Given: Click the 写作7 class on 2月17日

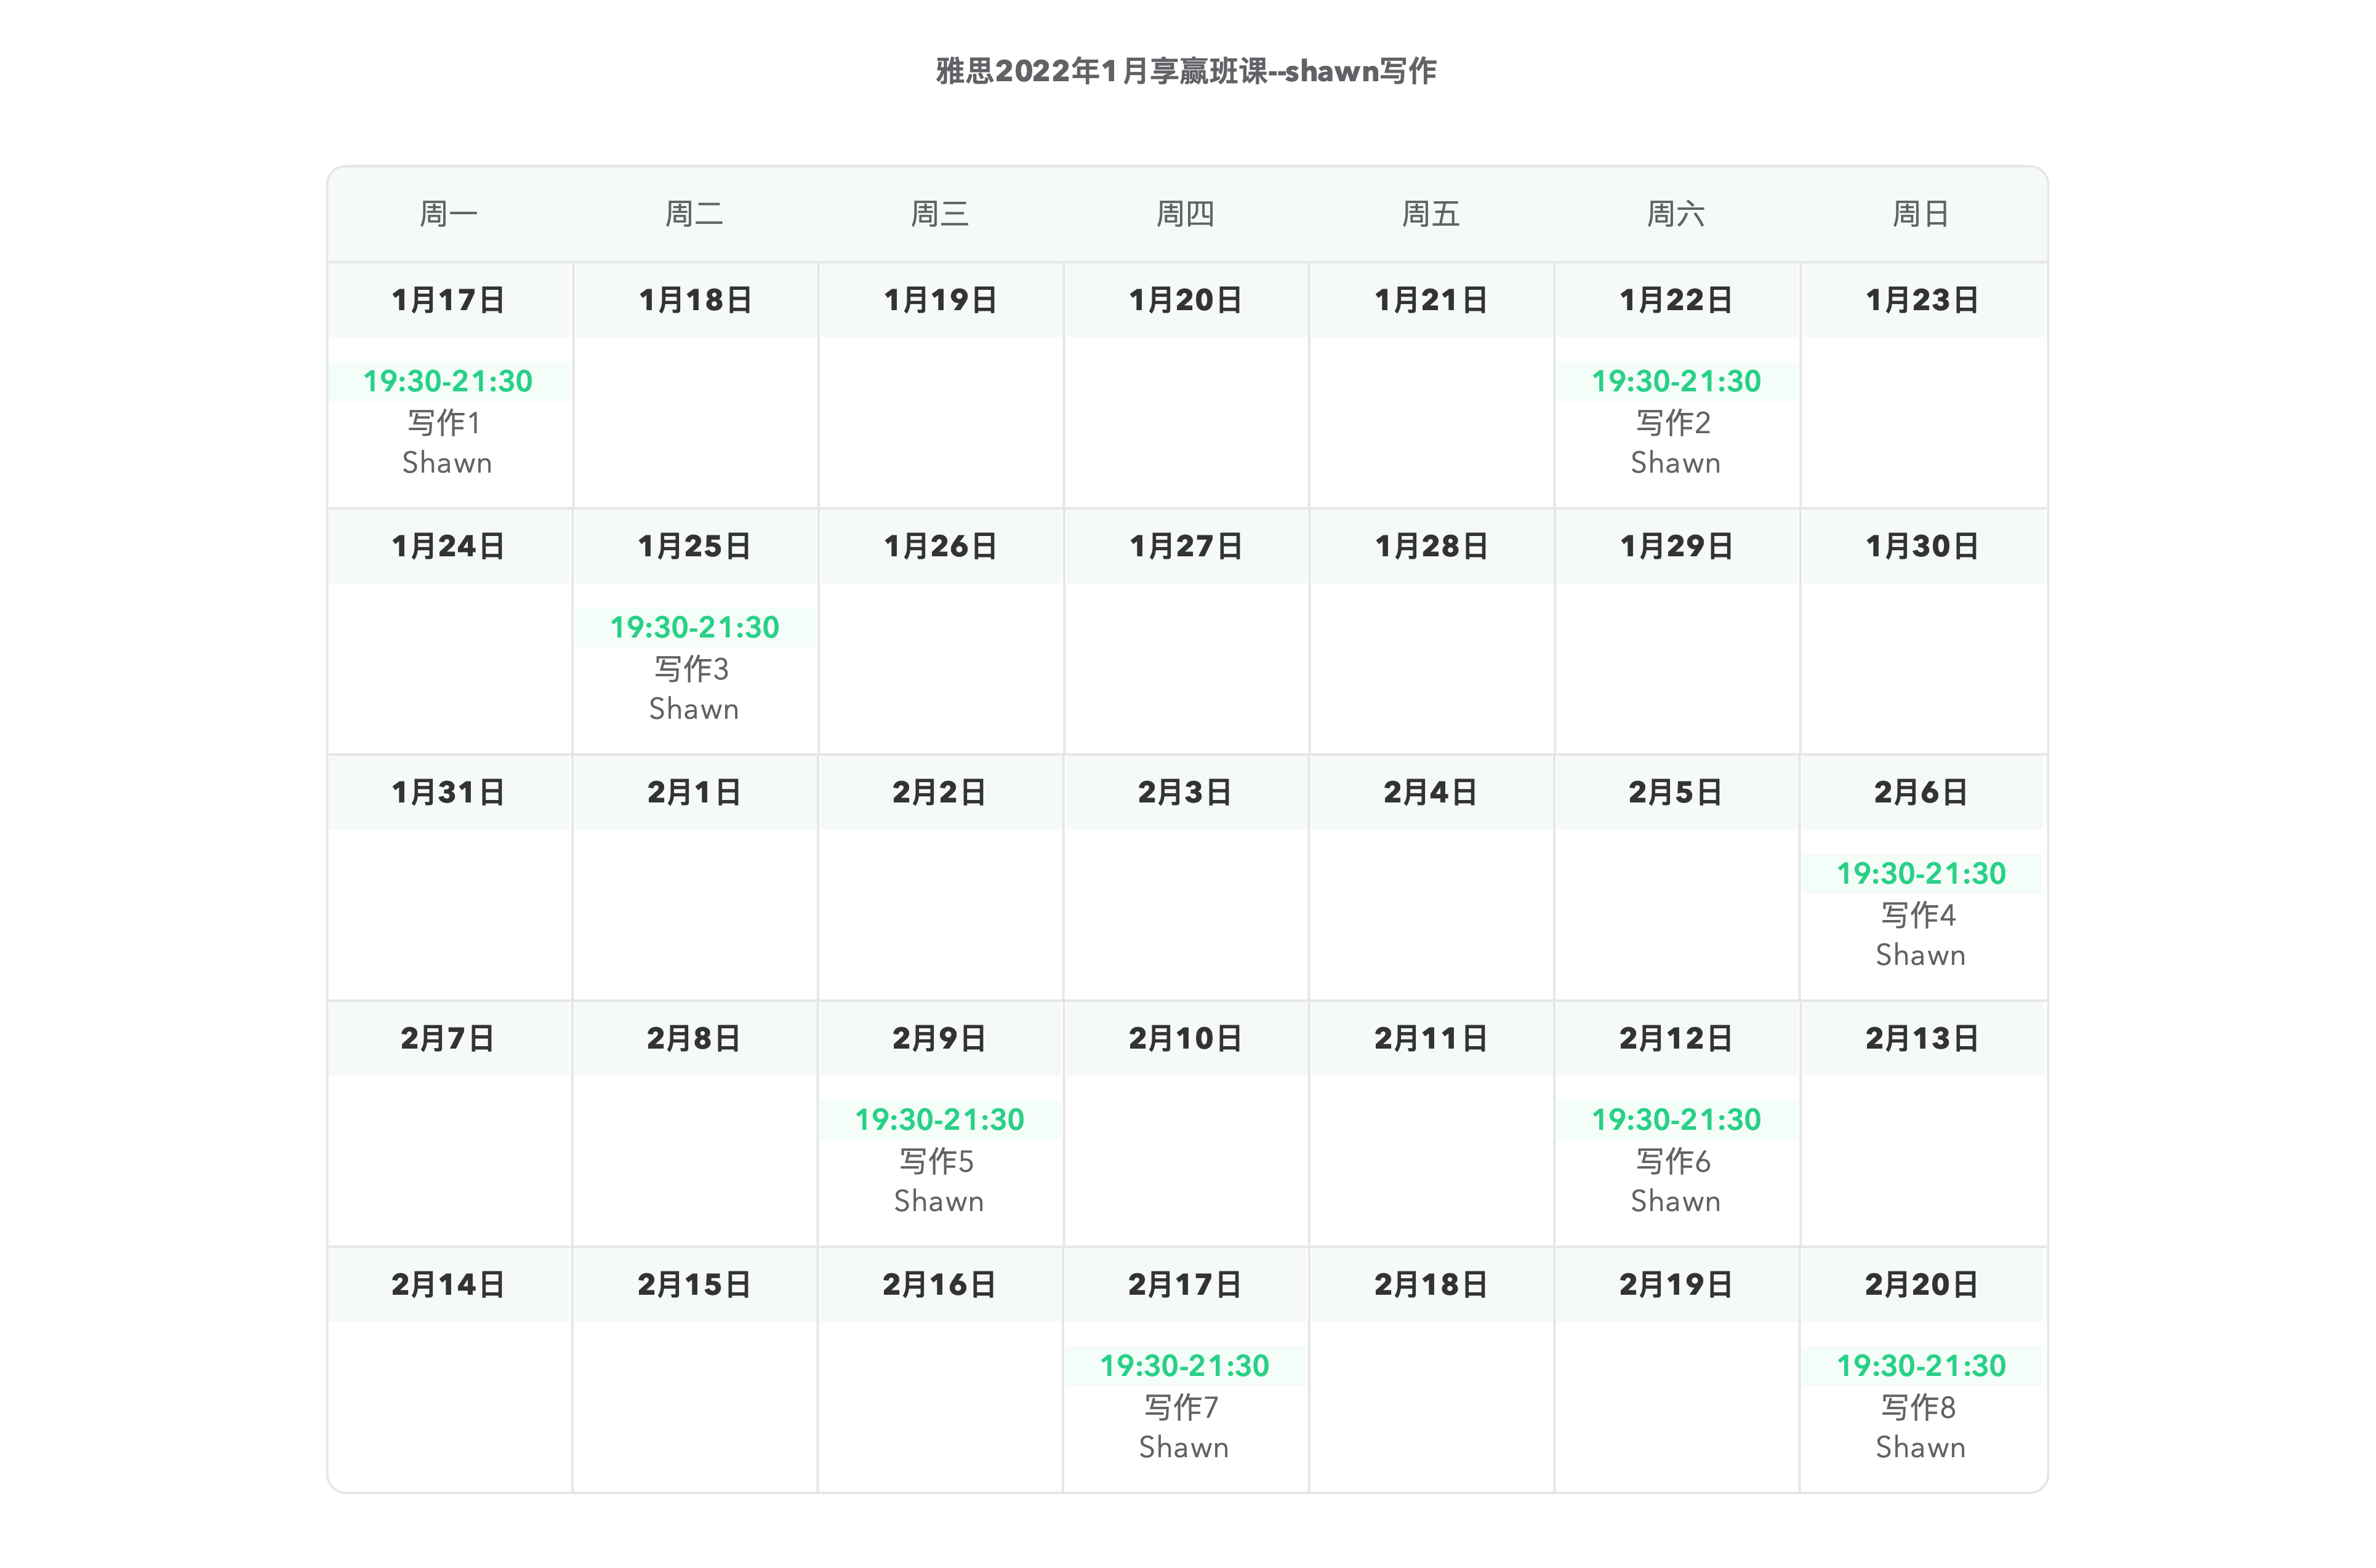Looking at the screenshot, I should click(1182, 1407).
